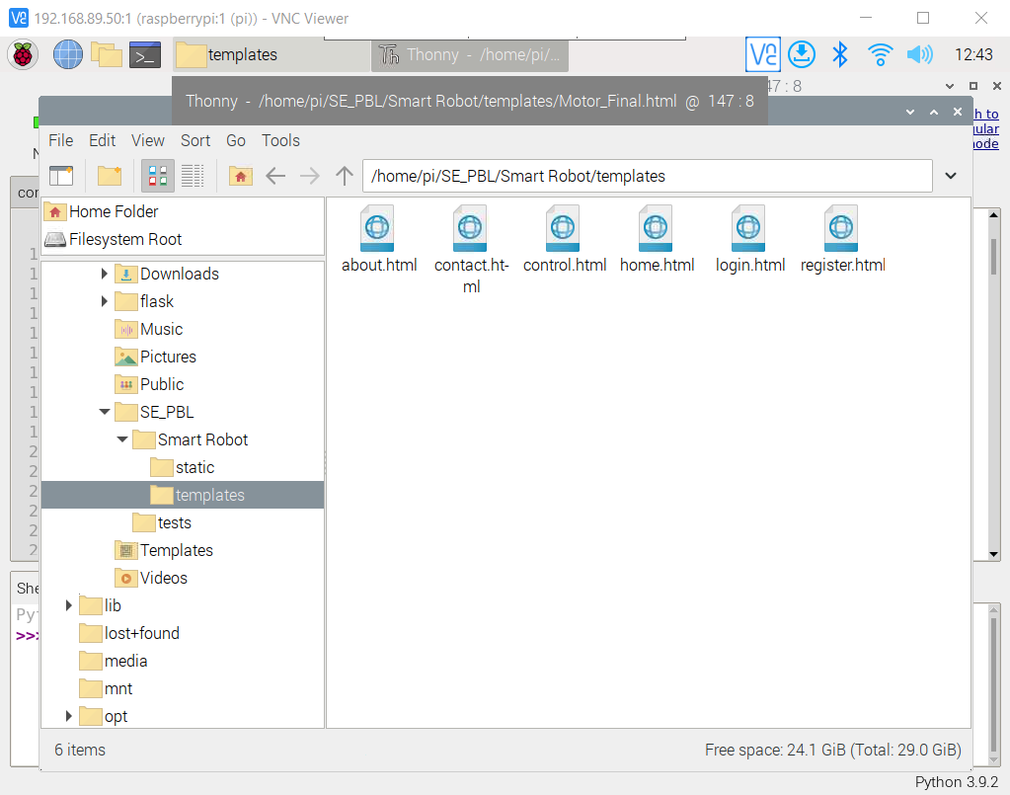The width and height of the screenshot is (1010, 795).
Task: Open the Bluetooth menu in system tray
Action: 840,54
